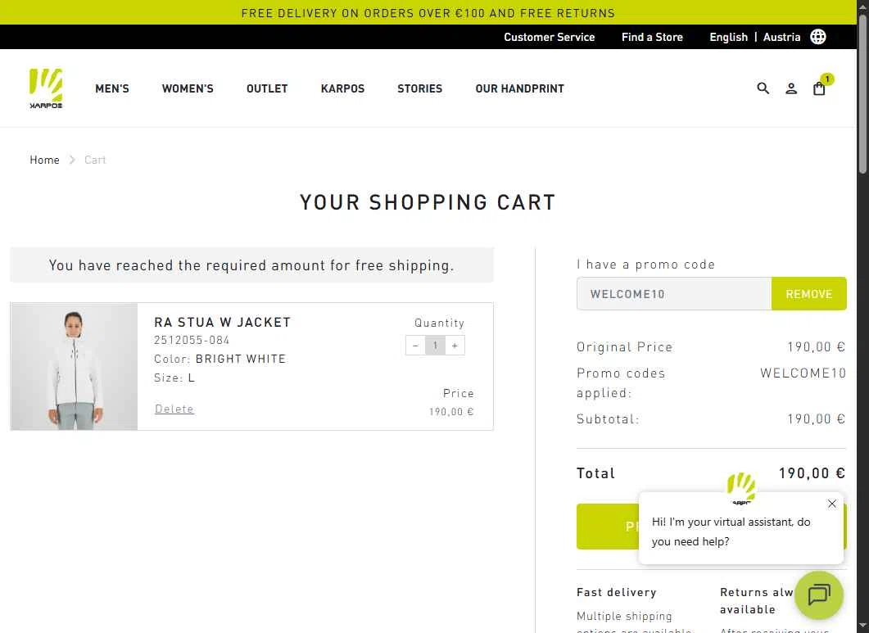This screenshot has height=633, width=869.
Task: Click the proceed to checkout green button
Action: [x=608, y=527]
